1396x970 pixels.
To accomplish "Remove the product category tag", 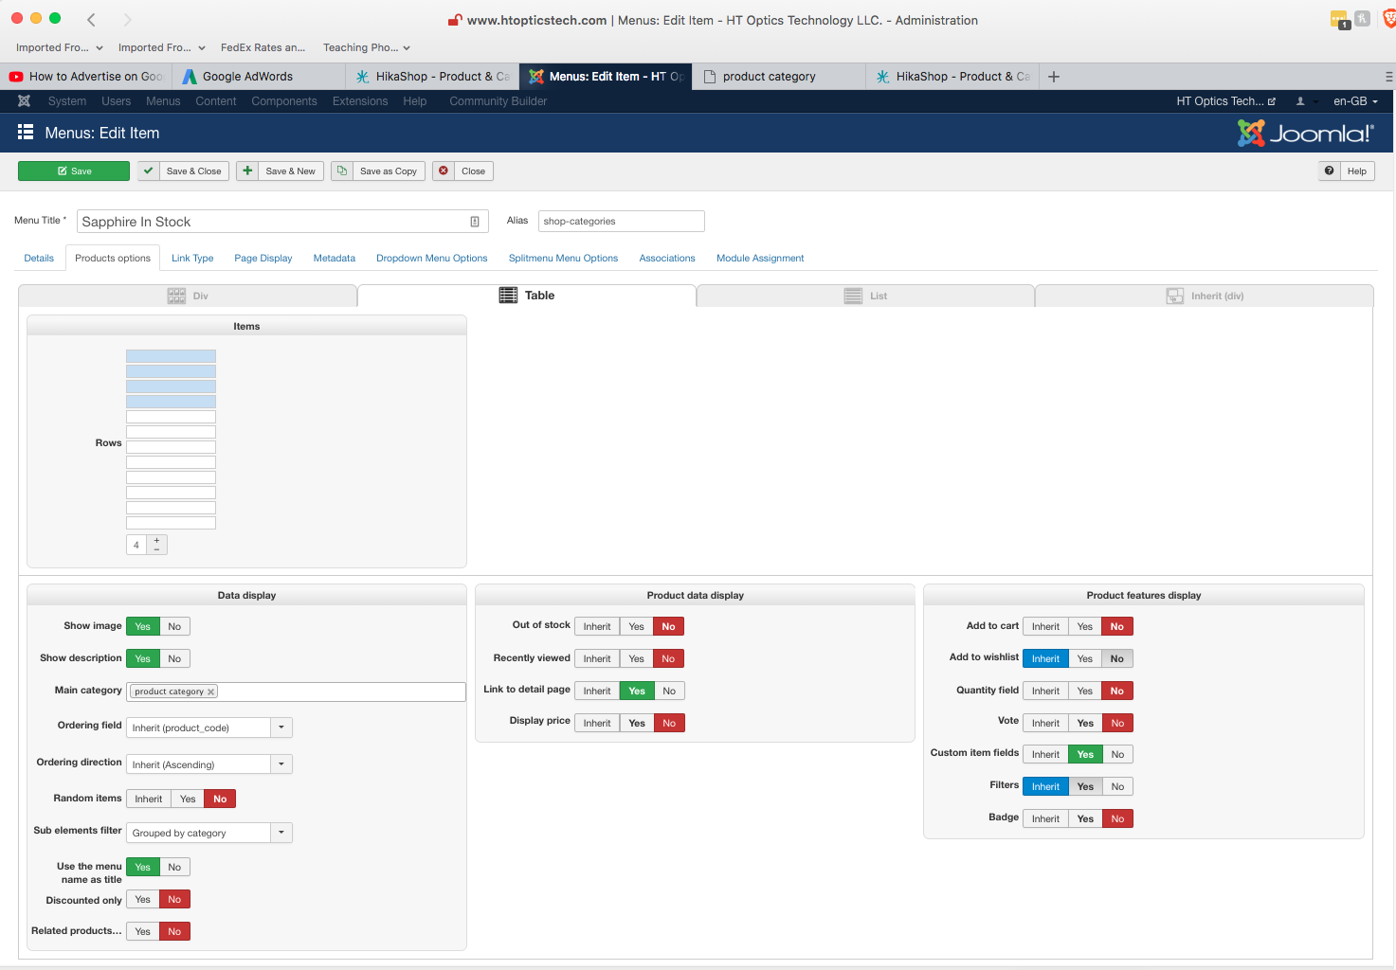I will pos(211,692).
